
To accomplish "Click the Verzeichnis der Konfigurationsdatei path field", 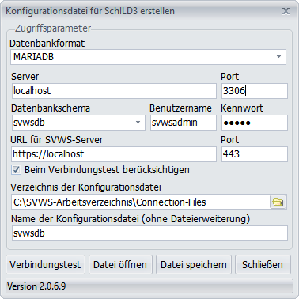I will click(141, 202).
